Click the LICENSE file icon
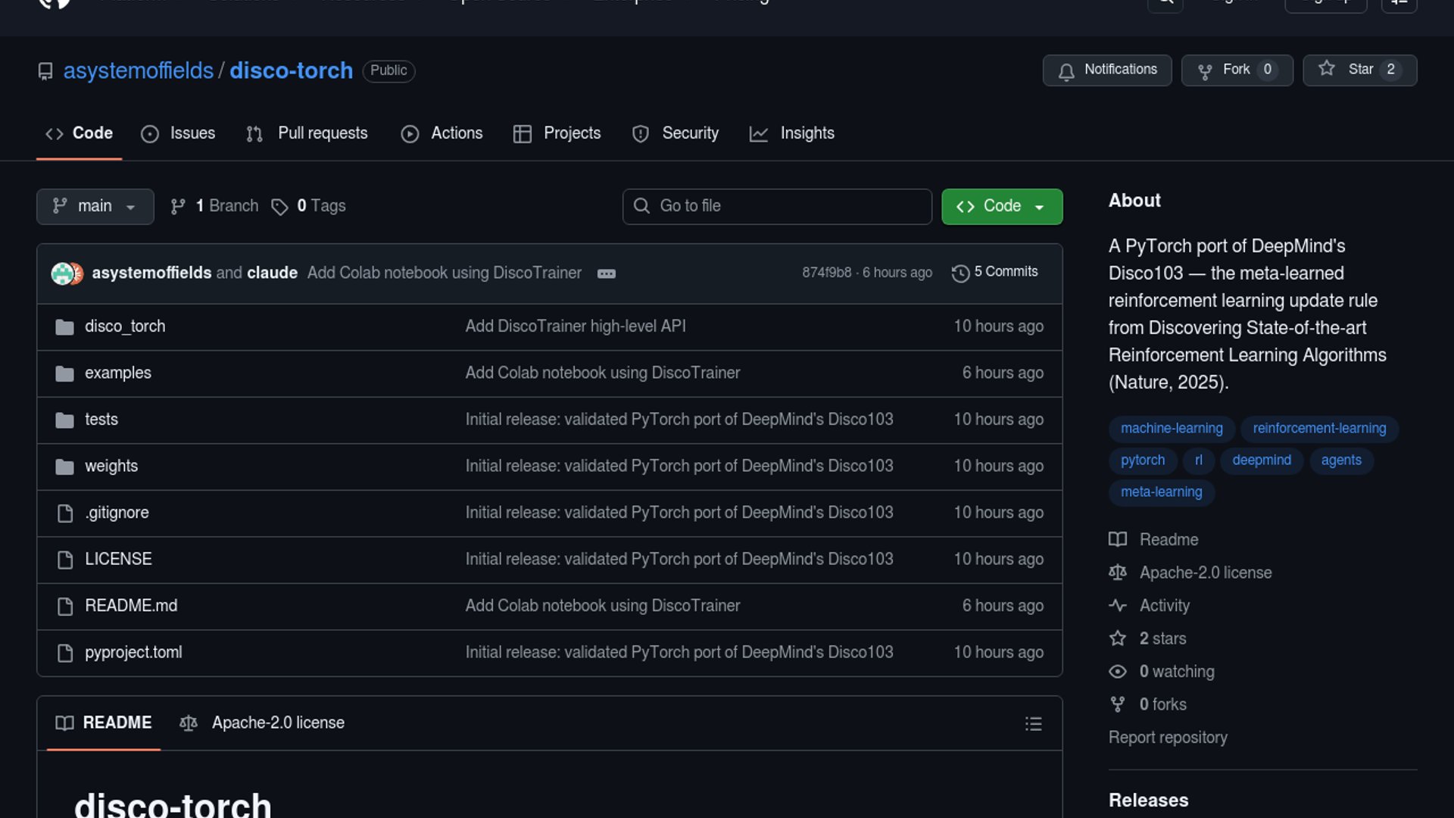This screenshot has height=818, width=1454. point(65,559)
